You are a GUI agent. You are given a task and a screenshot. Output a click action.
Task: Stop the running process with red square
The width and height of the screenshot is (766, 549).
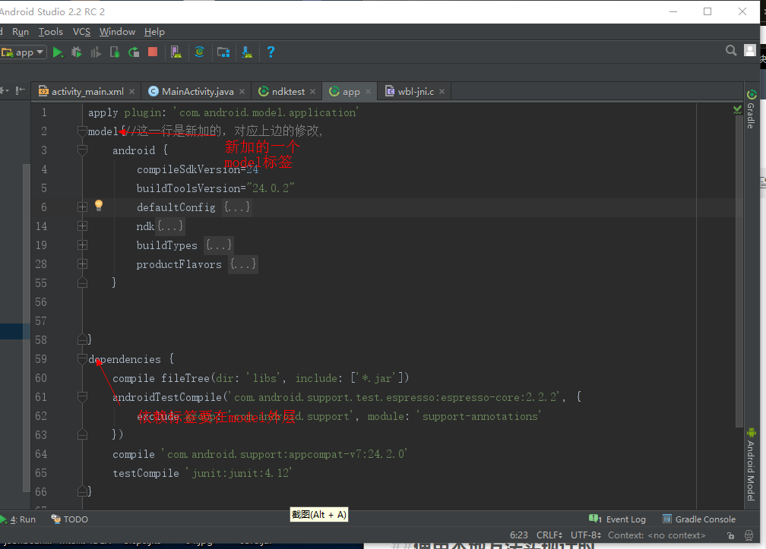click(153, 52)
